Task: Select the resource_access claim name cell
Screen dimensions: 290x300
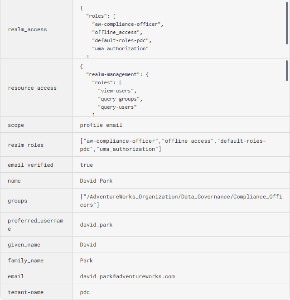Action: pyautogui.click(x=32, y=88)
